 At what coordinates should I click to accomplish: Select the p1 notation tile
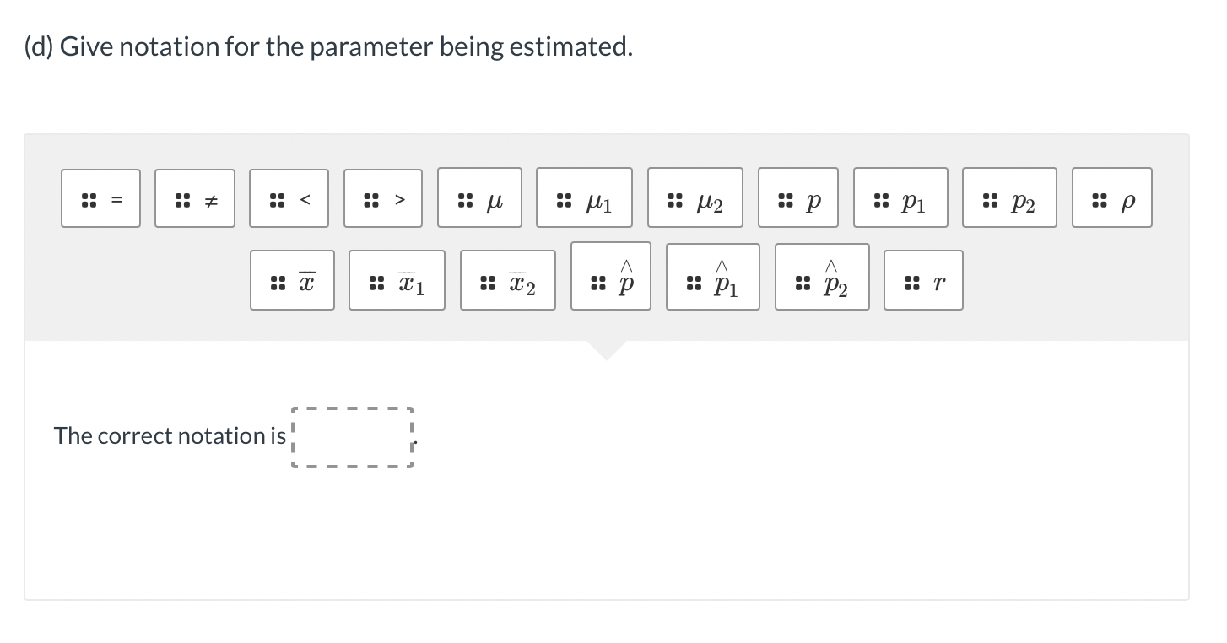(900, 197)
